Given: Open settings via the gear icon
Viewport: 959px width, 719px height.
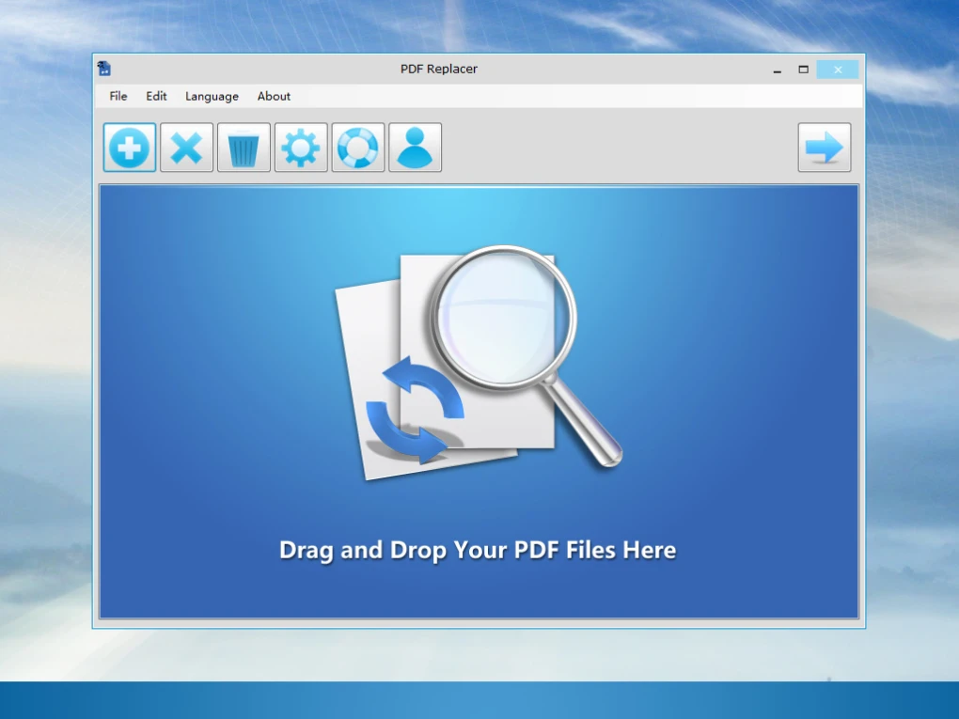Looking at the screenshot, I should click(x=301, y=147).
